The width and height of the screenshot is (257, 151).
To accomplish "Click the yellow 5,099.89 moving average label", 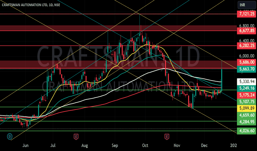I will coord(247,108).
